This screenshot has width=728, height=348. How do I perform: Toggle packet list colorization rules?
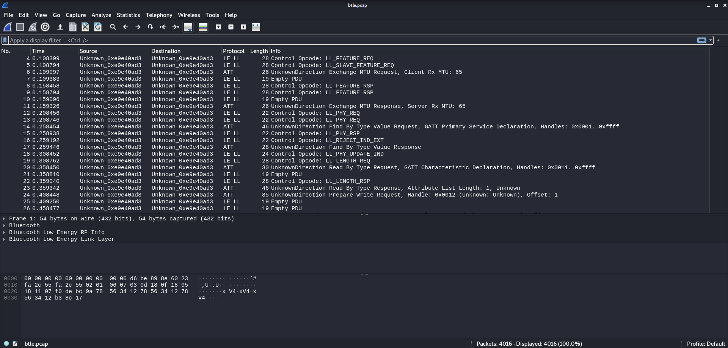coord(203,27)
